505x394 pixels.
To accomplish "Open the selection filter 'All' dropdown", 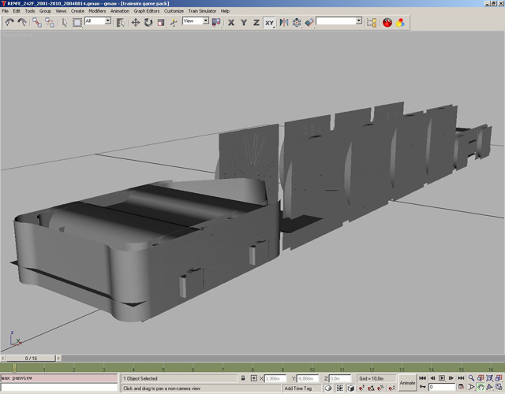I will [99, 21].
